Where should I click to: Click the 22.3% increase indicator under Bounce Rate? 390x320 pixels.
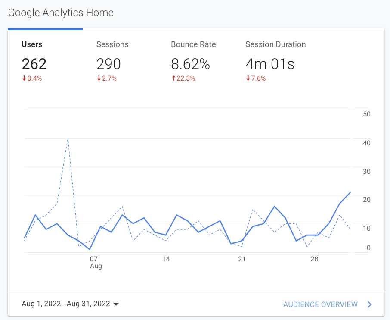point(183,78)
